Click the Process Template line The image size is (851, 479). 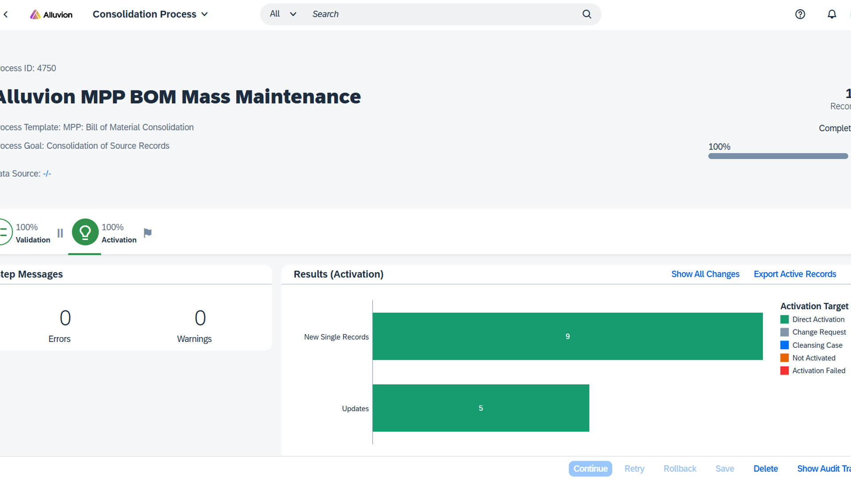[97, 127]
